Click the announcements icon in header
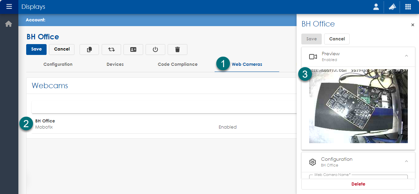 (392, 7)
